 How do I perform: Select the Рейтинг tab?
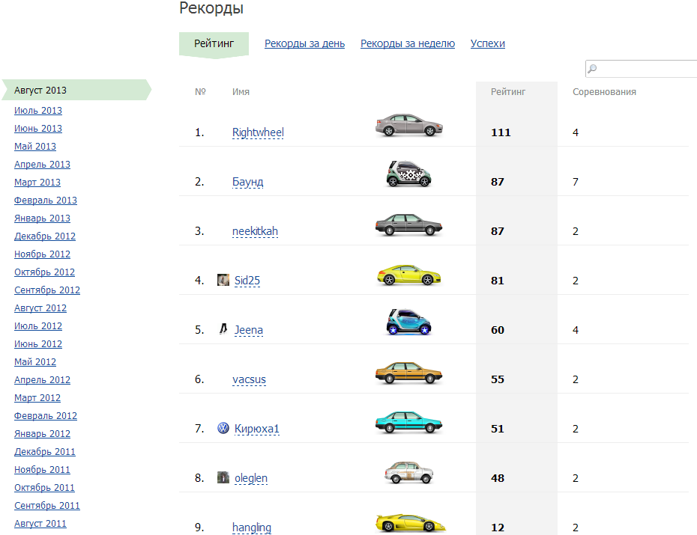coord(214,43)
